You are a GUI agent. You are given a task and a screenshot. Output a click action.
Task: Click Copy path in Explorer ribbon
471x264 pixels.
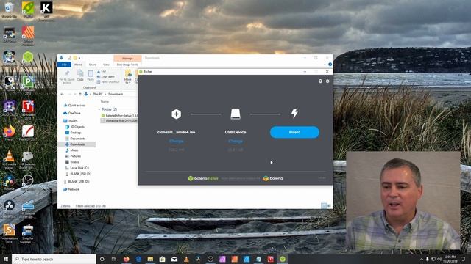pos(106,76)
